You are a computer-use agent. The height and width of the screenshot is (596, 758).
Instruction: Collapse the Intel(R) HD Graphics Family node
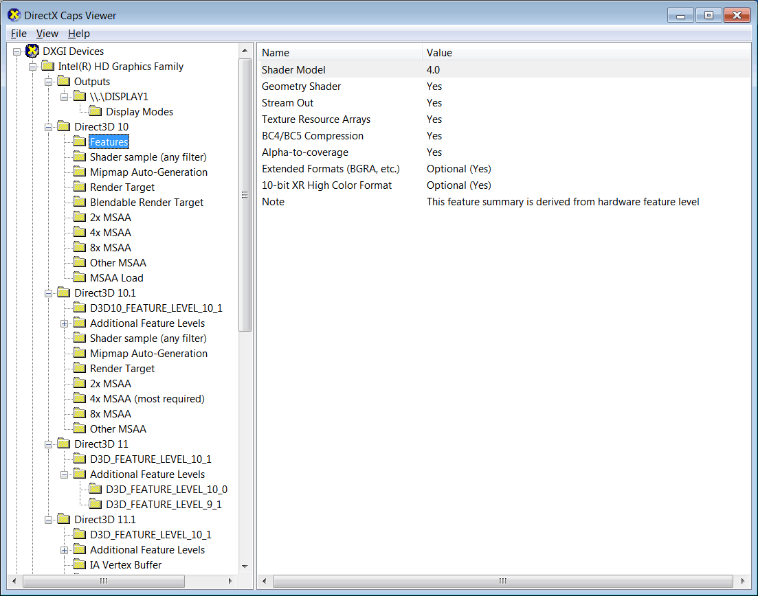(32, 67)
